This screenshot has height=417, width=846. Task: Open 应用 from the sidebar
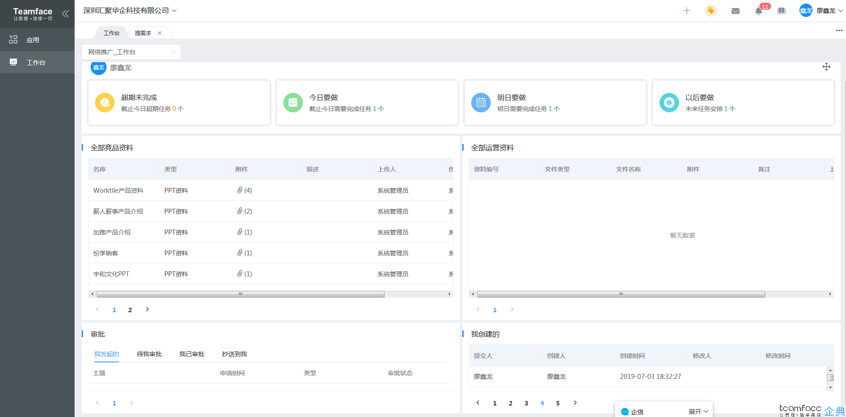point(37,40)
